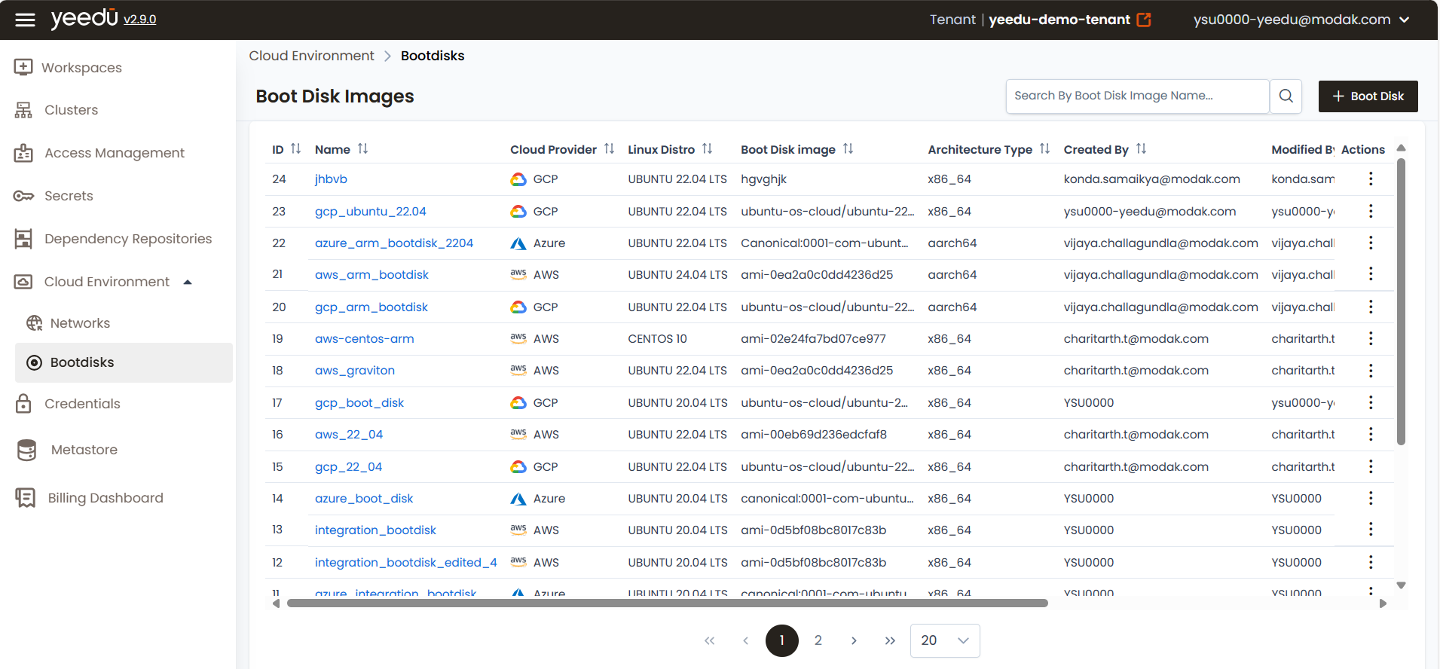Open the aws_graviton link
Image resolution: width=1440 pixels, height=669 pixels.
355,371
